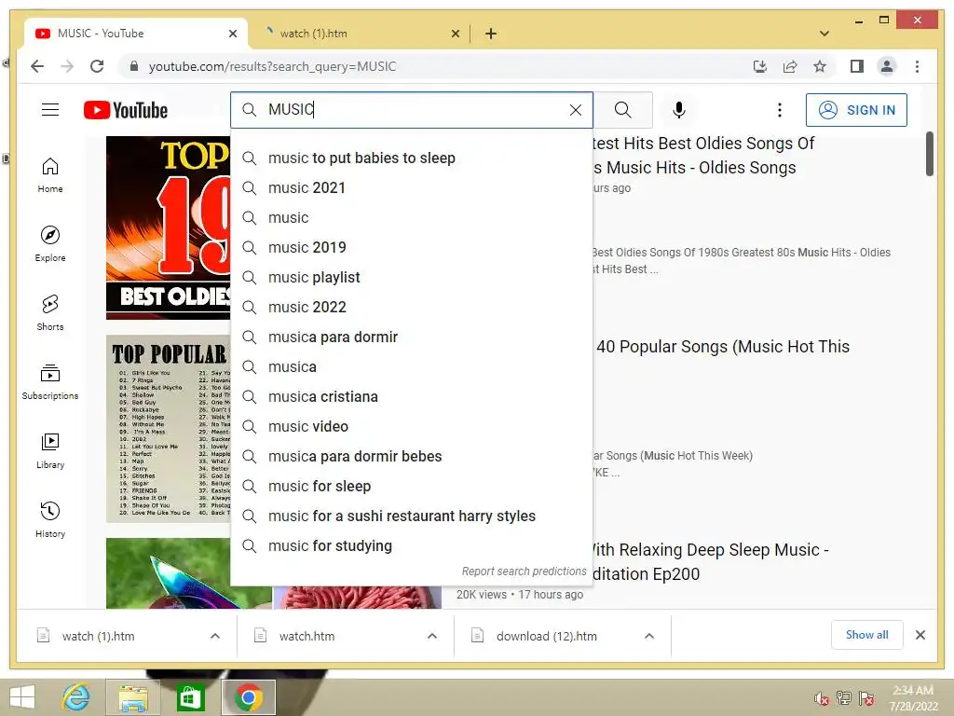Select suggestion 'music to put babies to sleep'
Image resolution: width=954 pixels, height=716 pixels.
[411, 158]
